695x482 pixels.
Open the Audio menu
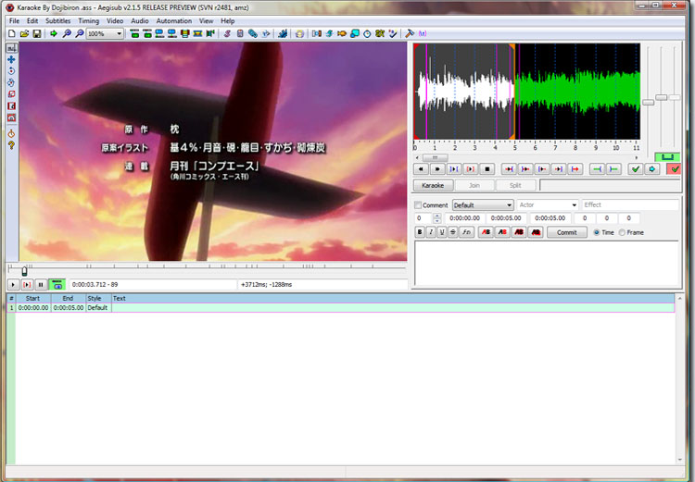pyautogui.click(x=140, y=20)
